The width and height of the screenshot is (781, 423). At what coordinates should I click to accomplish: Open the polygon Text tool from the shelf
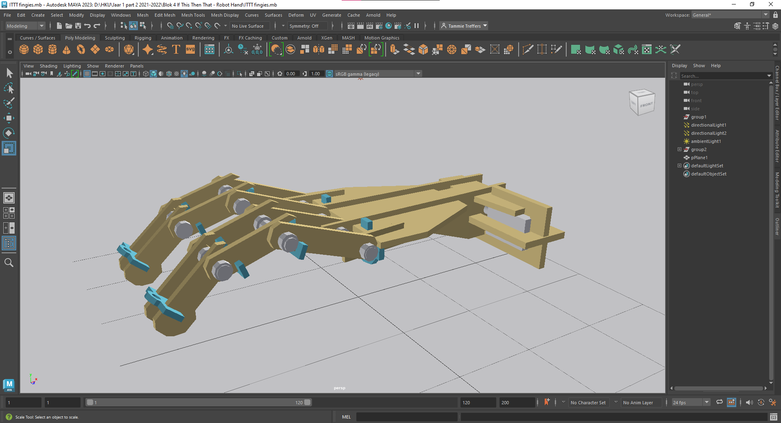pyautogui.click(x=176, y=49)
